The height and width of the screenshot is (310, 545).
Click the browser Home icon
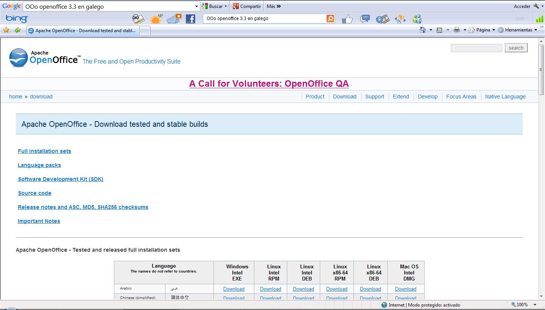(423, 30)
